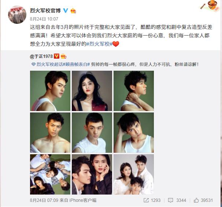The image size is (222, 207).
Task: Open the #顾燕帧表白# hashtag link
Action: tap(76, 64)
